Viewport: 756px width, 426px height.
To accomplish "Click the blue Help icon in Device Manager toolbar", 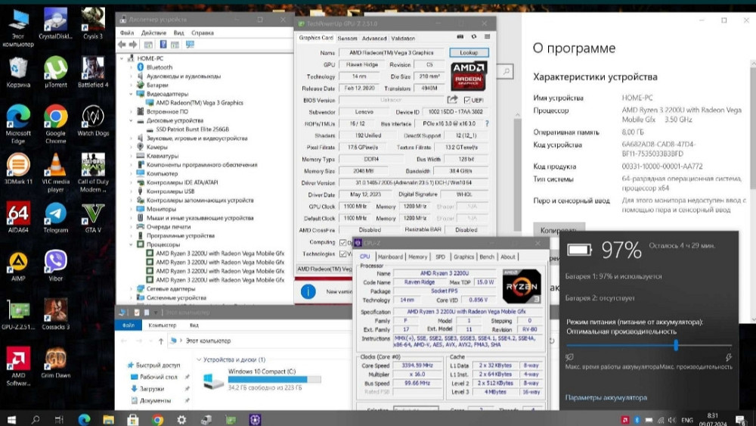I will pos(163,45).
